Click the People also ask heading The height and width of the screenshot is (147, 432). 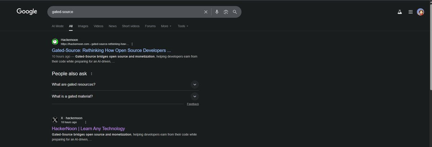pyautogui.click(x=69, y=73)
